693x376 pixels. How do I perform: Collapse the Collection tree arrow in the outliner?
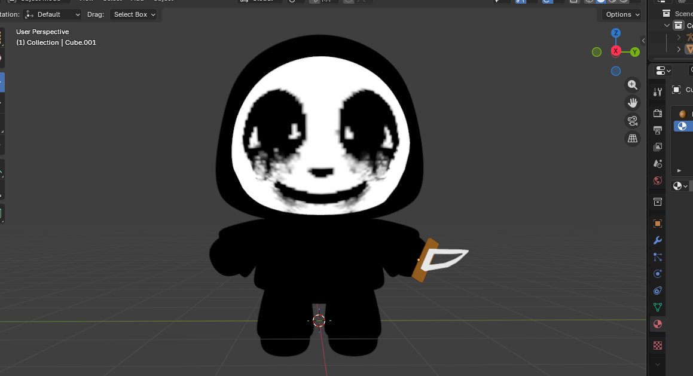point(667,26)
